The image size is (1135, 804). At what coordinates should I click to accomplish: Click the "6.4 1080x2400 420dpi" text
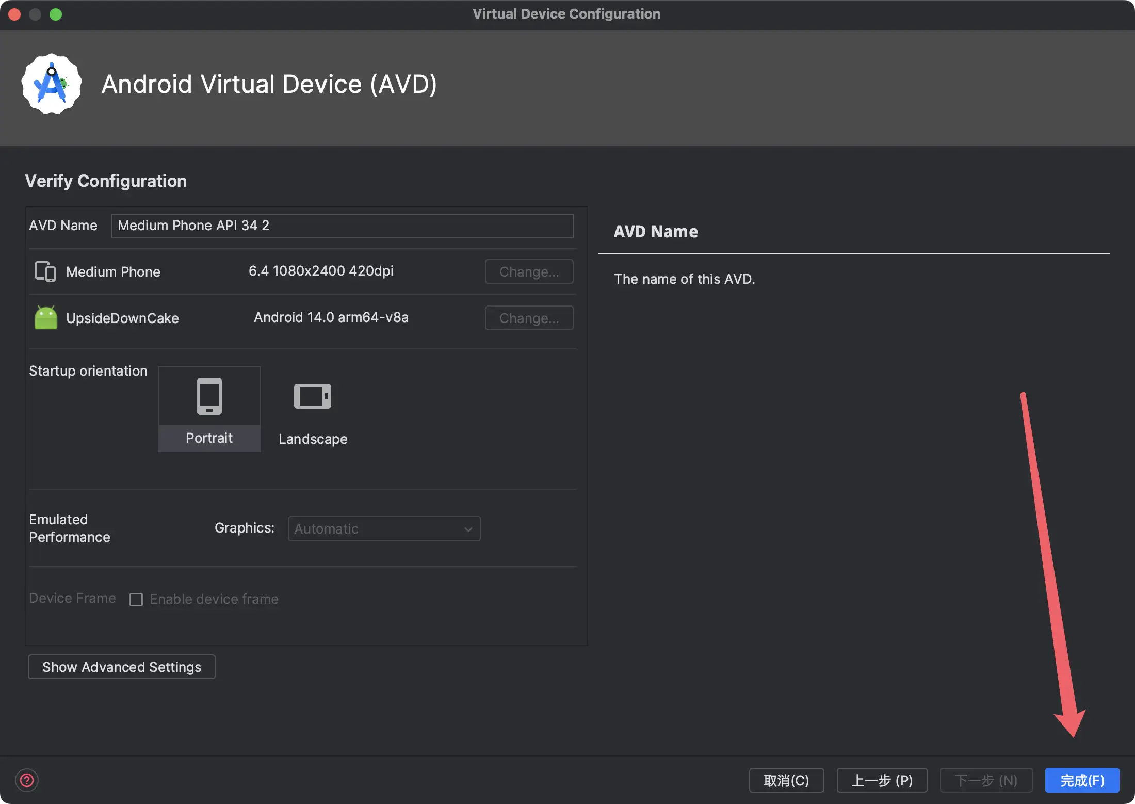coord(321,271)
